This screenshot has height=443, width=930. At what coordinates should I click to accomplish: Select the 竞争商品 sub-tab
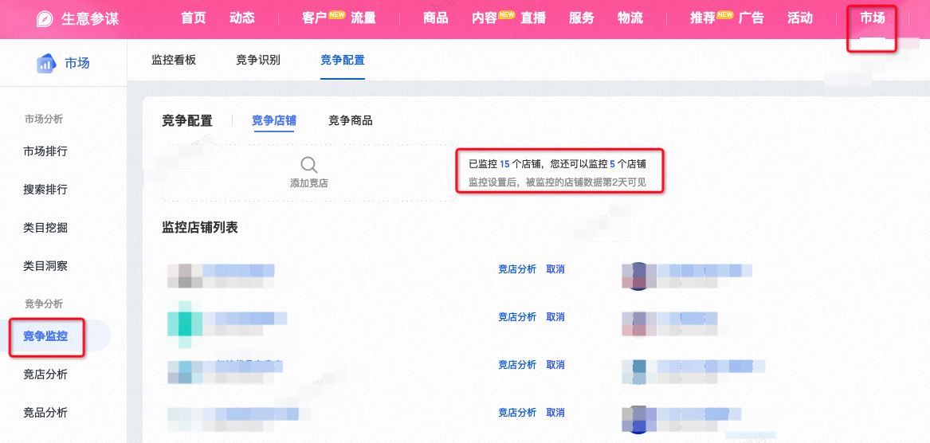tap(351, 121)
